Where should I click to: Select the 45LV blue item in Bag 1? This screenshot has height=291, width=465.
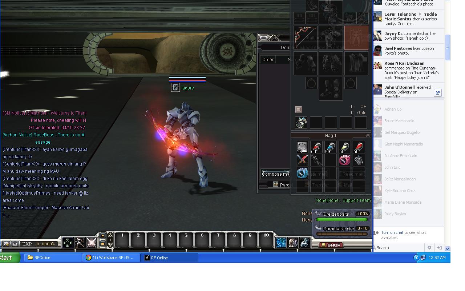pos(302,173)
